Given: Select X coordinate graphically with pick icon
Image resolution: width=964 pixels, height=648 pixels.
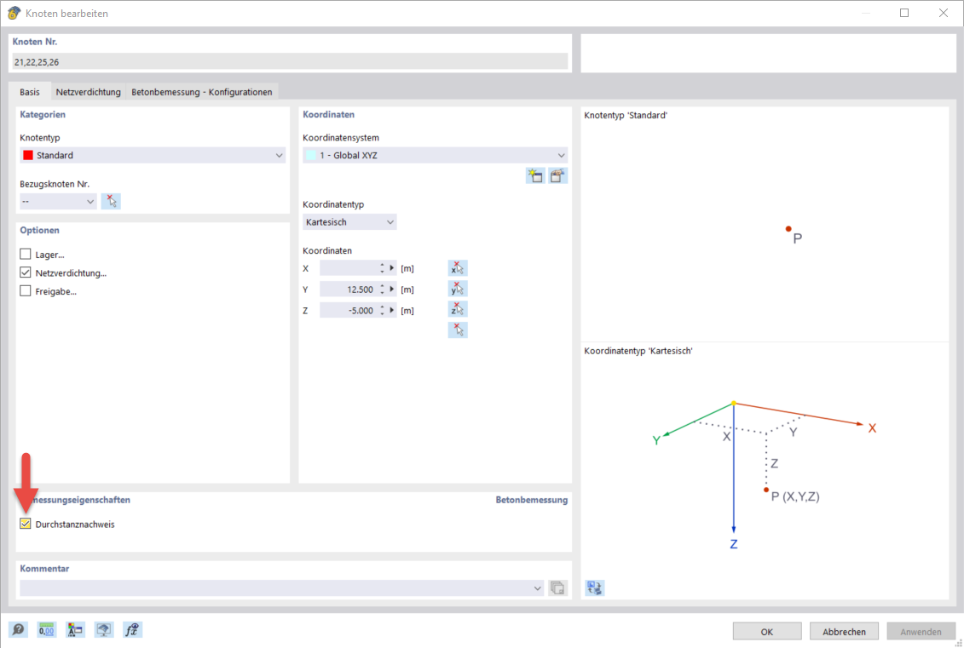Looking at the screenshot, I should (x=458, y=267).
